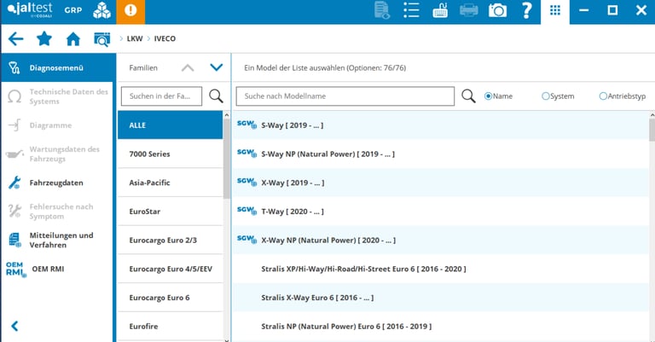Select S-Way NP (Natural Power) model

[x=441, y=154]
